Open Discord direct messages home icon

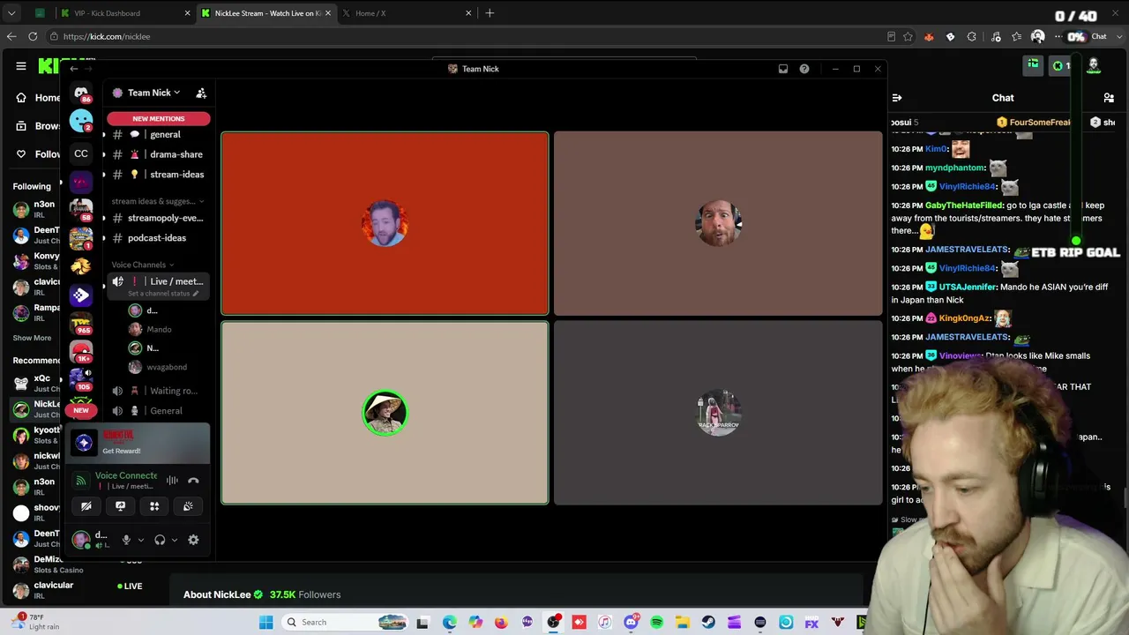point(81,93)
